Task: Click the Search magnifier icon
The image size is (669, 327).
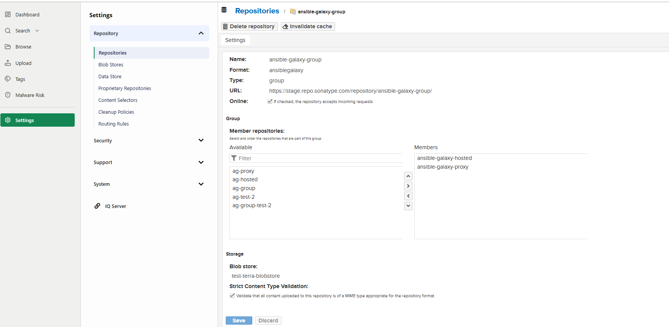Action: [x=8, y=31]
